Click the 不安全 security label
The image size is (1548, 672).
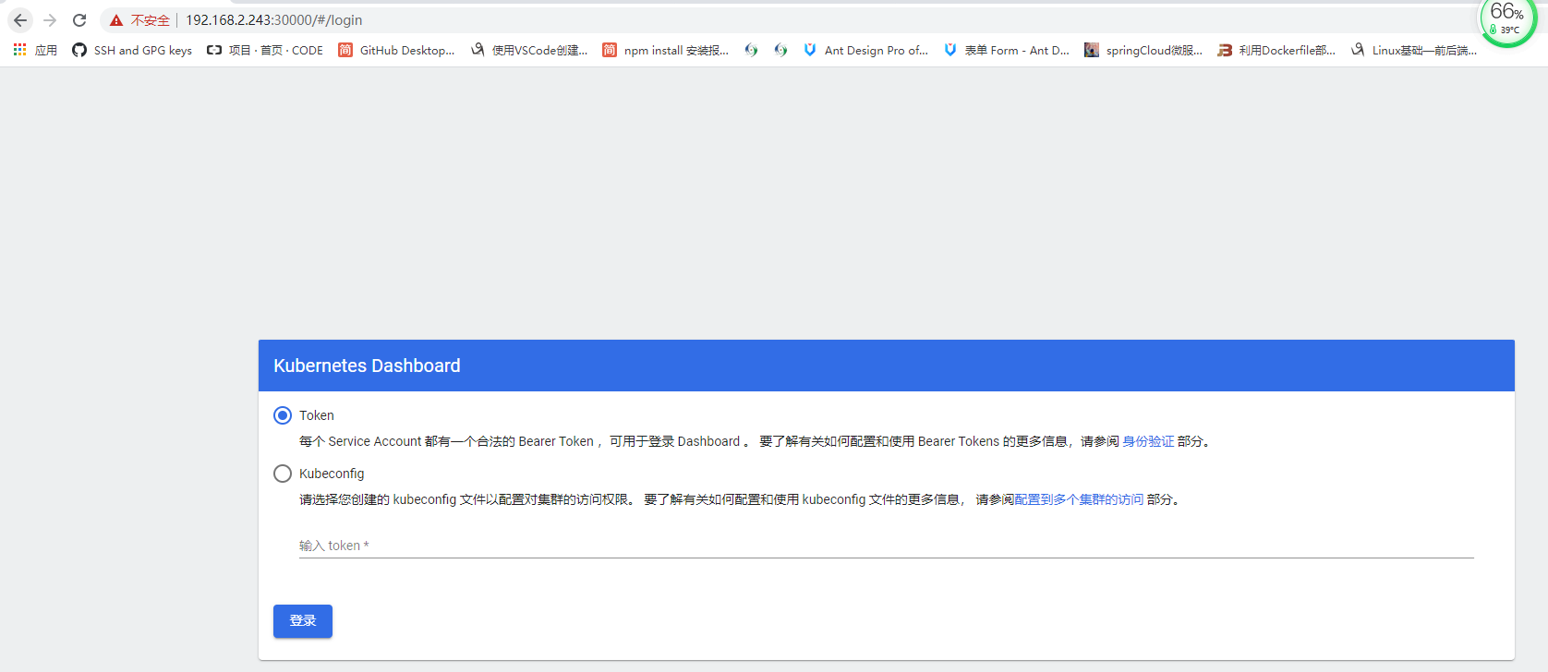click(x=151, y=20)
